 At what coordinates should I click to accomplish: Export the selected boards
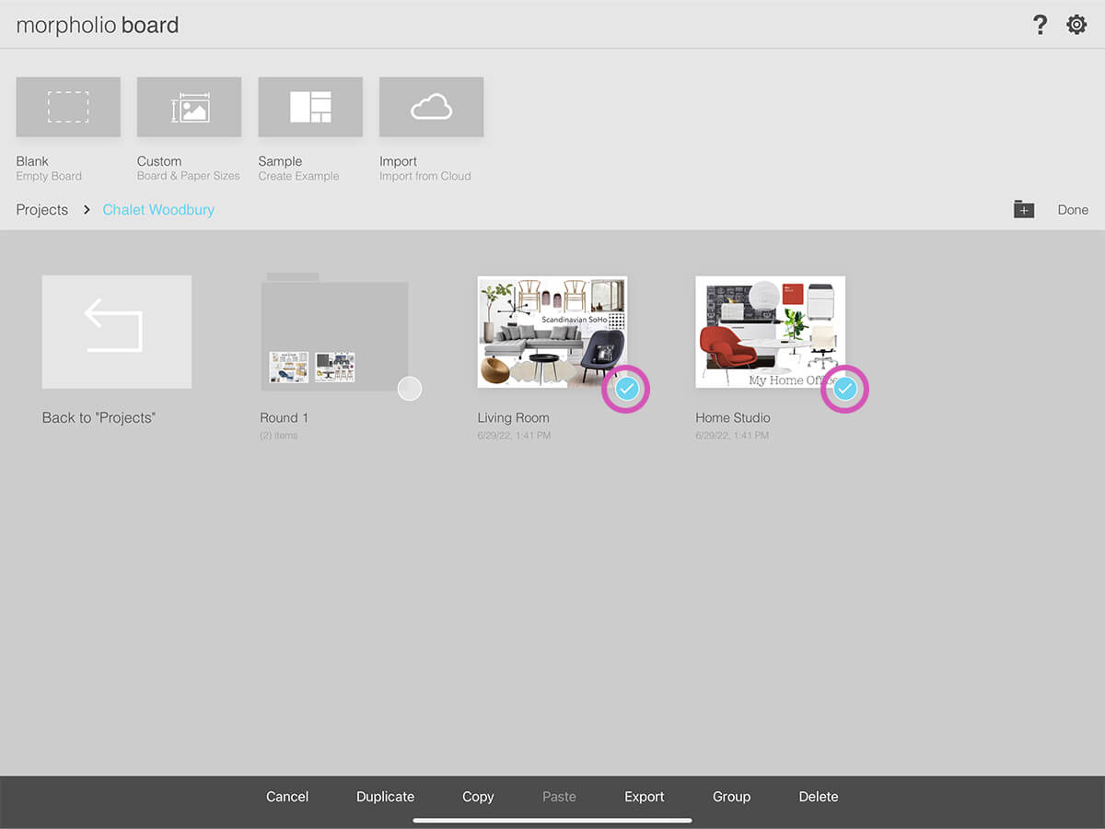click(645, 797)
